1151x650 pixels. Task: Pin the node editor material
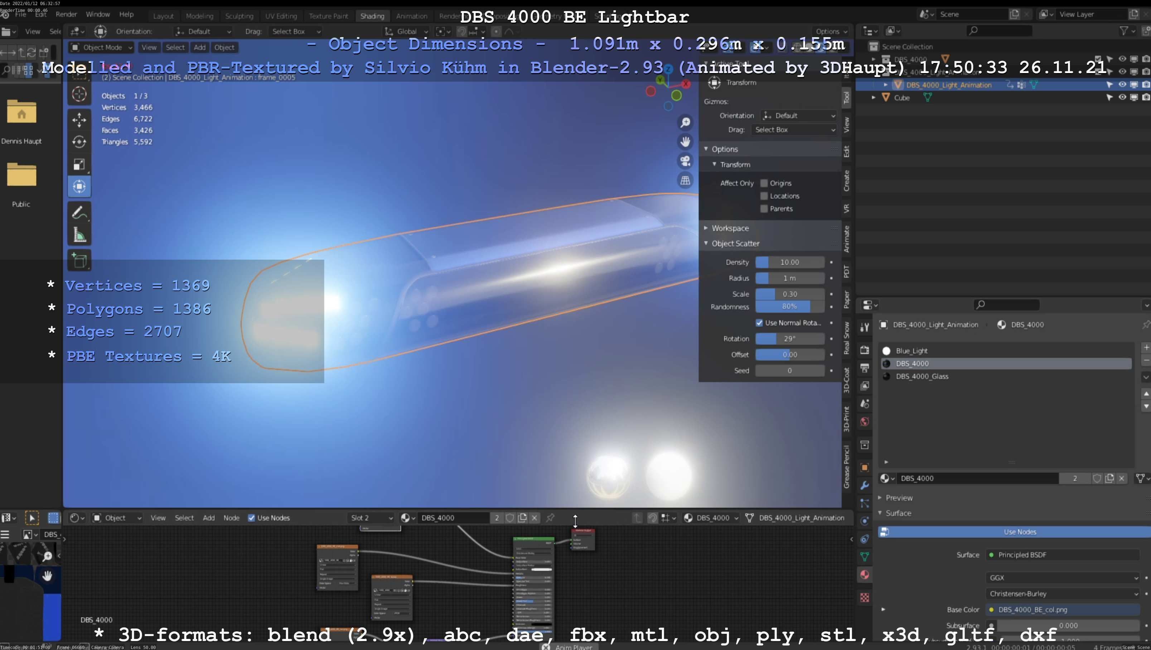click(x=551, y=518)
